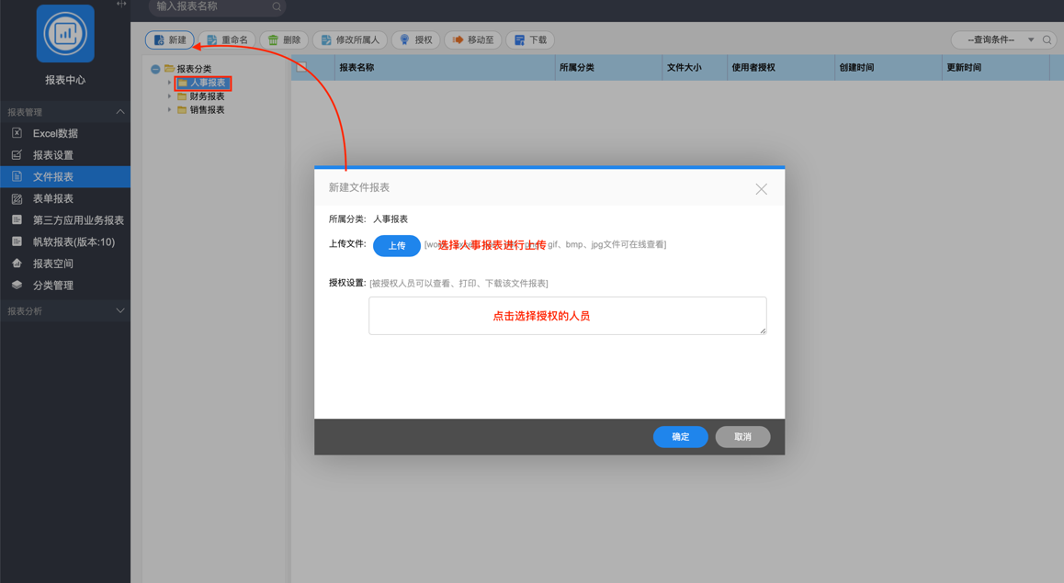Click the 移动至 move icon button
Screen dimensions: 1064x583
[473, 40]
